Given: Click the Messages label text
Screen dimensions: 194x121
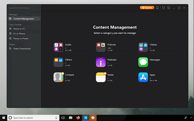Looking at the screenshot, I should coord(155,60).
